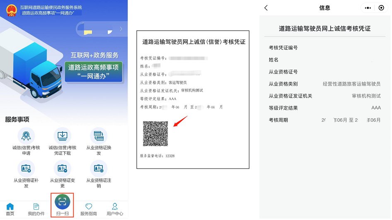Select the 考核凭证编号 row in 信息 page
The height and width of the screenshot is (220, 392).
pos(325,48)
